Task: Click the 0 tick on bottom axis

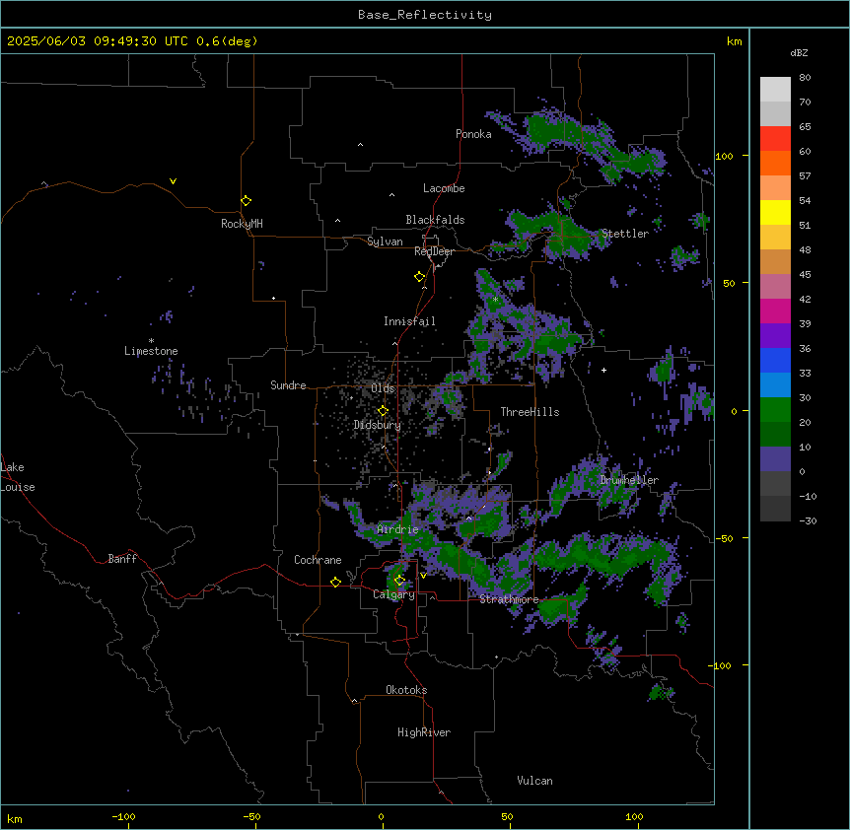Action: click(382, 817)
